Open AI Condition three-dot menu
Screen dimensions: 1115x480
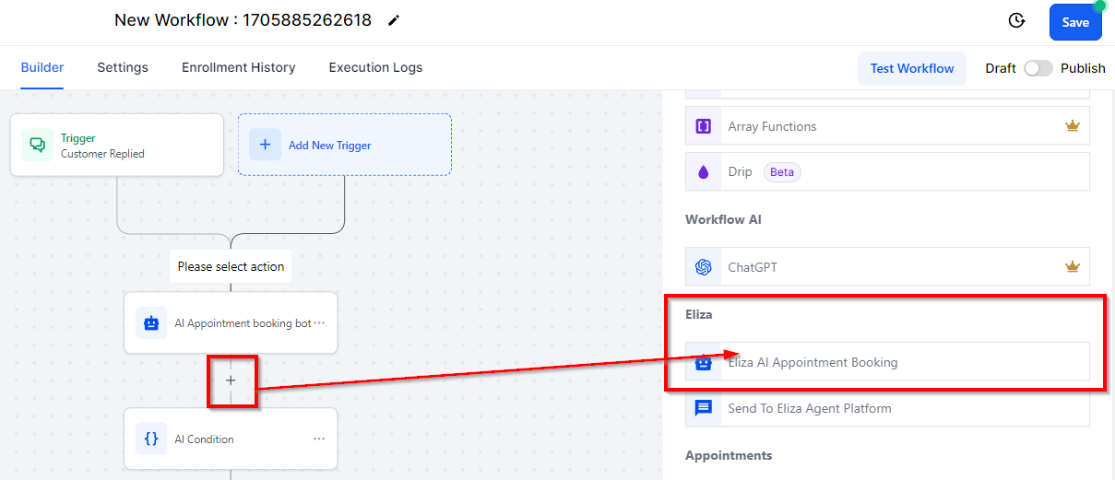tap(319, 439)
